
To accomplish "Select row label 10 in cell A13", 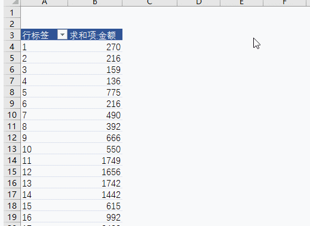I will pyautogui.click(x=44, y=149).
